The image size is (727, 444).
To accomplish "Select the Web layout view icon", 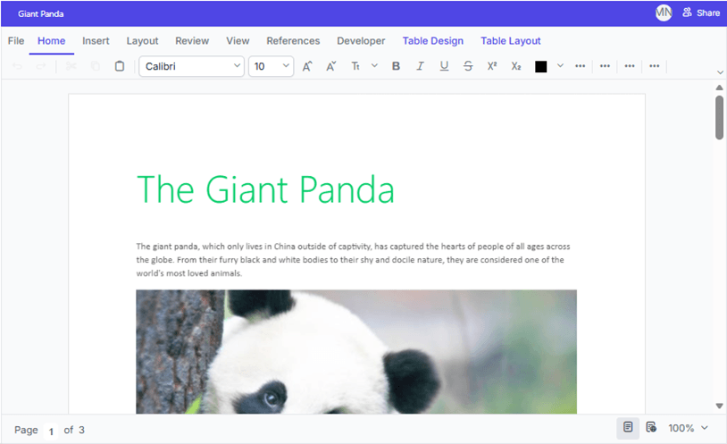I will coord(651,427).
